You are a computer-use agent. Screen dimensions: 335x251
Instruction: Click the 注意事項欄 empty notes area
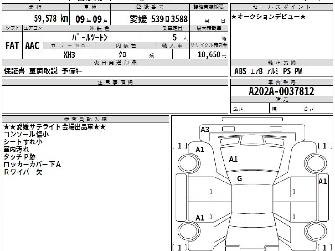[x=115, y=99]
